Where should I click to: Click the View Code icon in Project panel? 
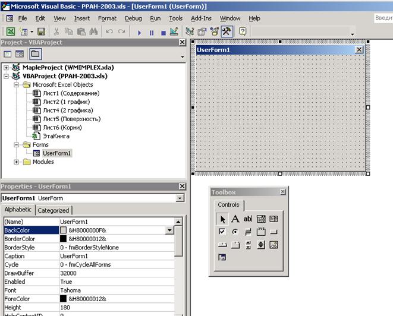click(8, 54)
